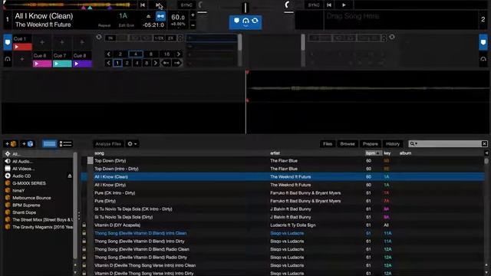Click deck 1 previous track button
The width and height of the screenshot is (491, 276).
[143, 5]
